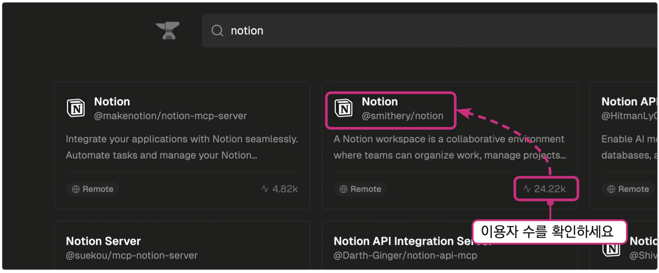Click the Smithery anvil logo
659x273 pixels.
tap(168, 30)
